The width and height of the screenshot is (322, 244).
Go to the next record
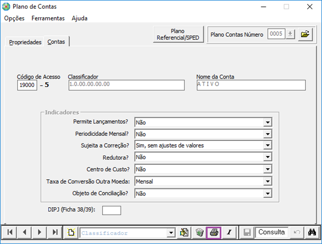pos(40,232)
